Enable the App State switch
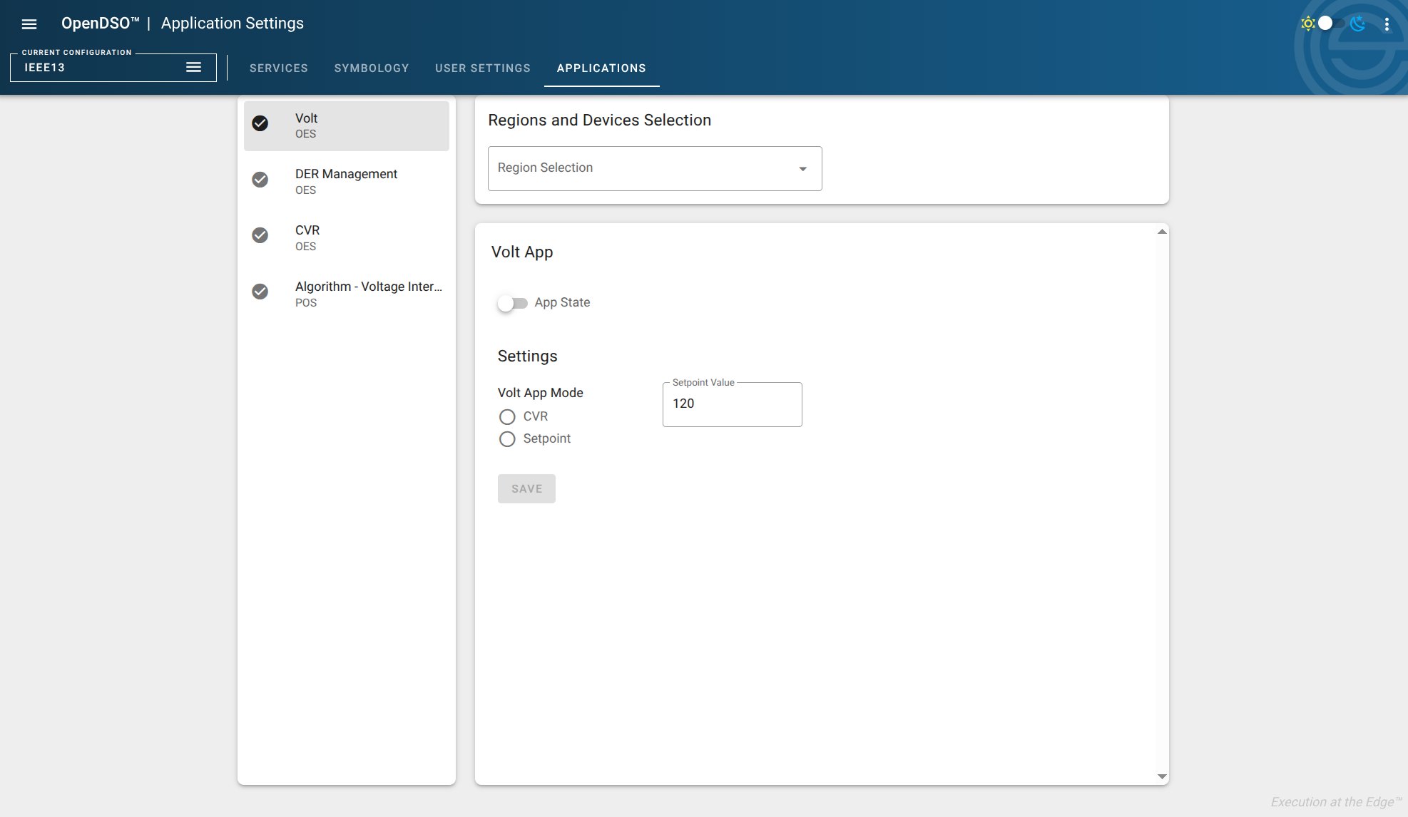 [x=512, y=303]
